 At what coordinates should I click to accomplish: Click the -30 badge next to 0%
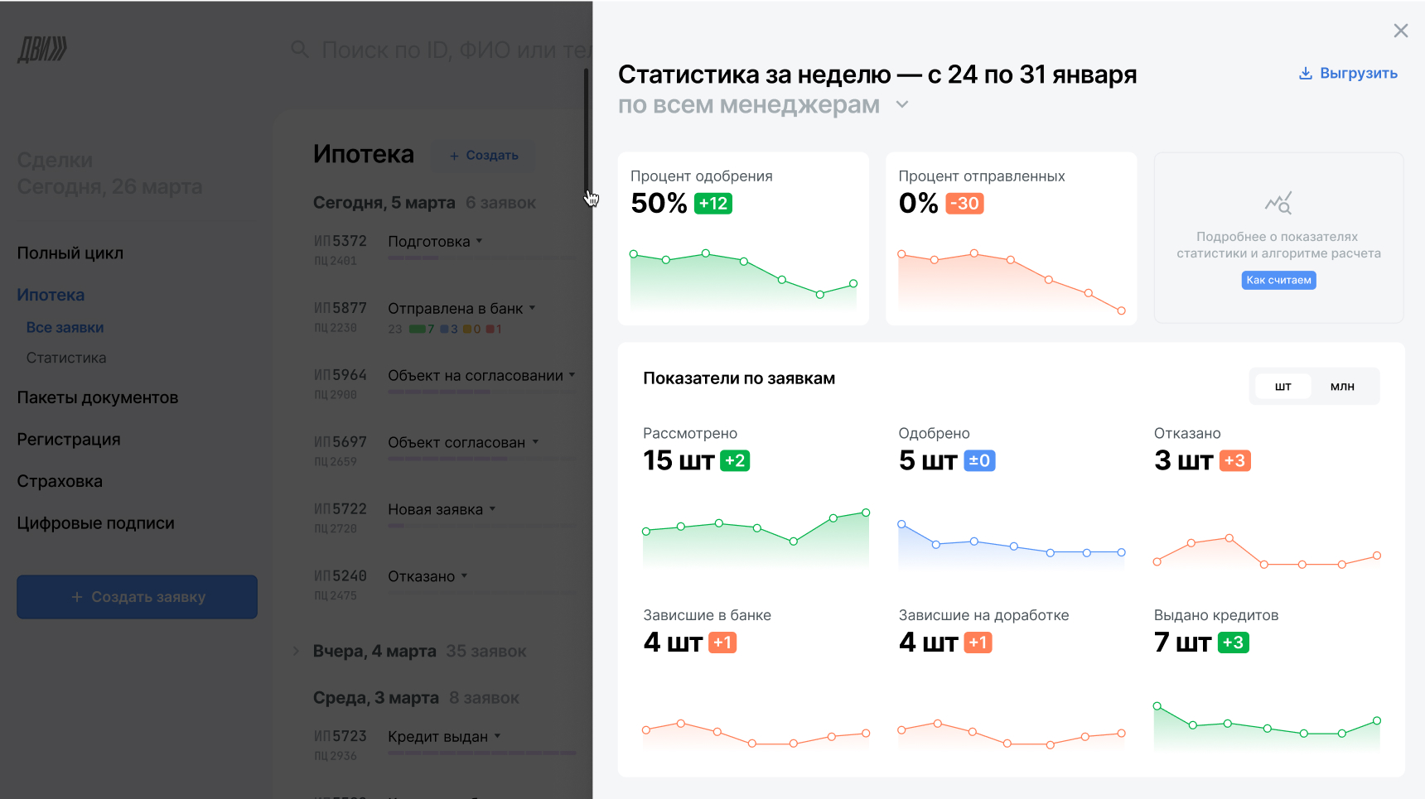point(964,204)
